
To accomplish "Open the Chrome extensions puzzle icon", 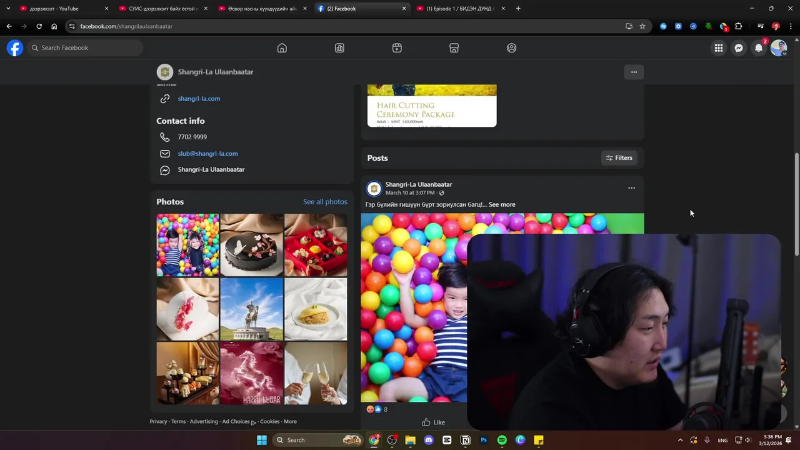I will 739,26.
